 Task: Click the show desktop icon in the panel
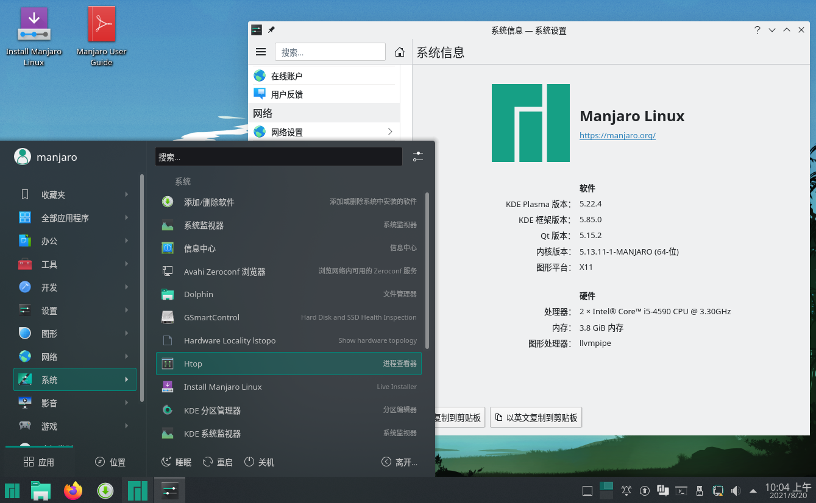coord(587,490)
